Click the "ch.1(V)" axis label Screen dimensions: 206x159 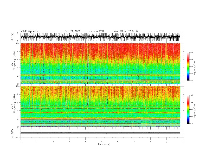pos(12,37)
